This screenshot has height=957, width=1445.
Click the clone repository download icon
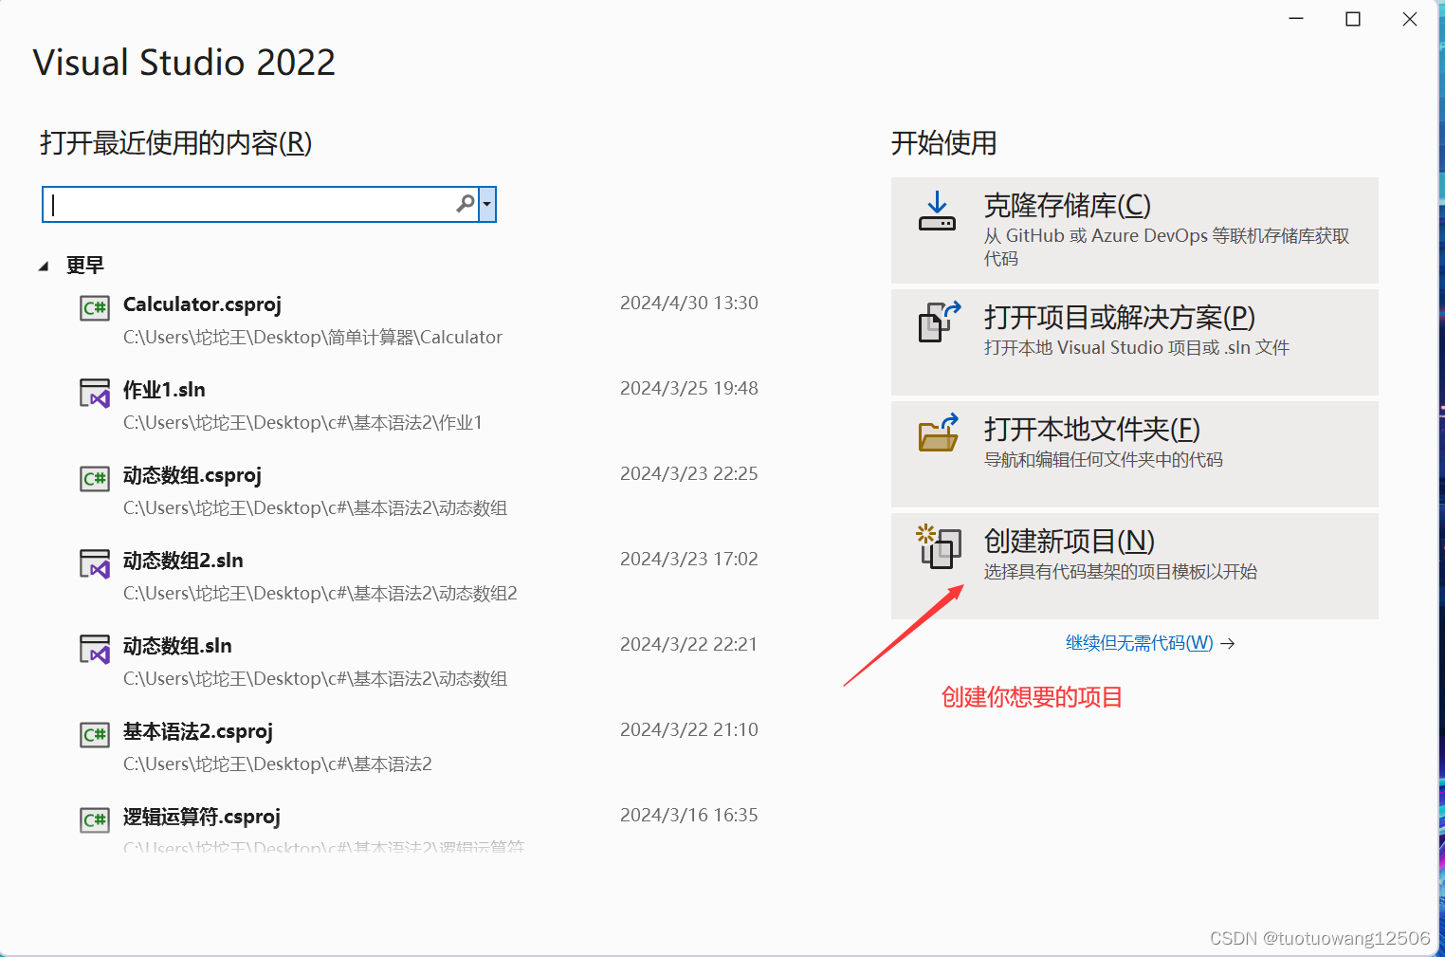(937, 212)
